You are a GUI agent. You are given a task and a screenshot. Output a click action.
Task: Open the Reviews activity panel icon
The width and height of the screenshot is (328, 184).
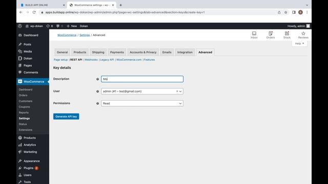click(x=303, y=35)
